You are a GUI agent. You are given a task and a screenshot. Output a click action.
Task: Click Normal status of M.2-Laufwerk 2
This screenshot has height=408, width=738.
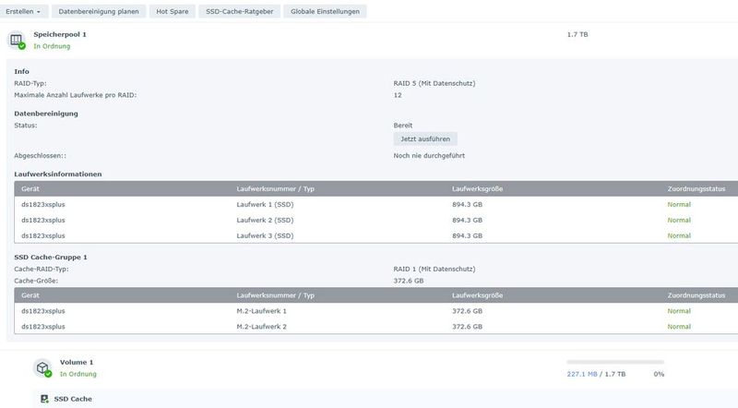(x=679, y=327)
